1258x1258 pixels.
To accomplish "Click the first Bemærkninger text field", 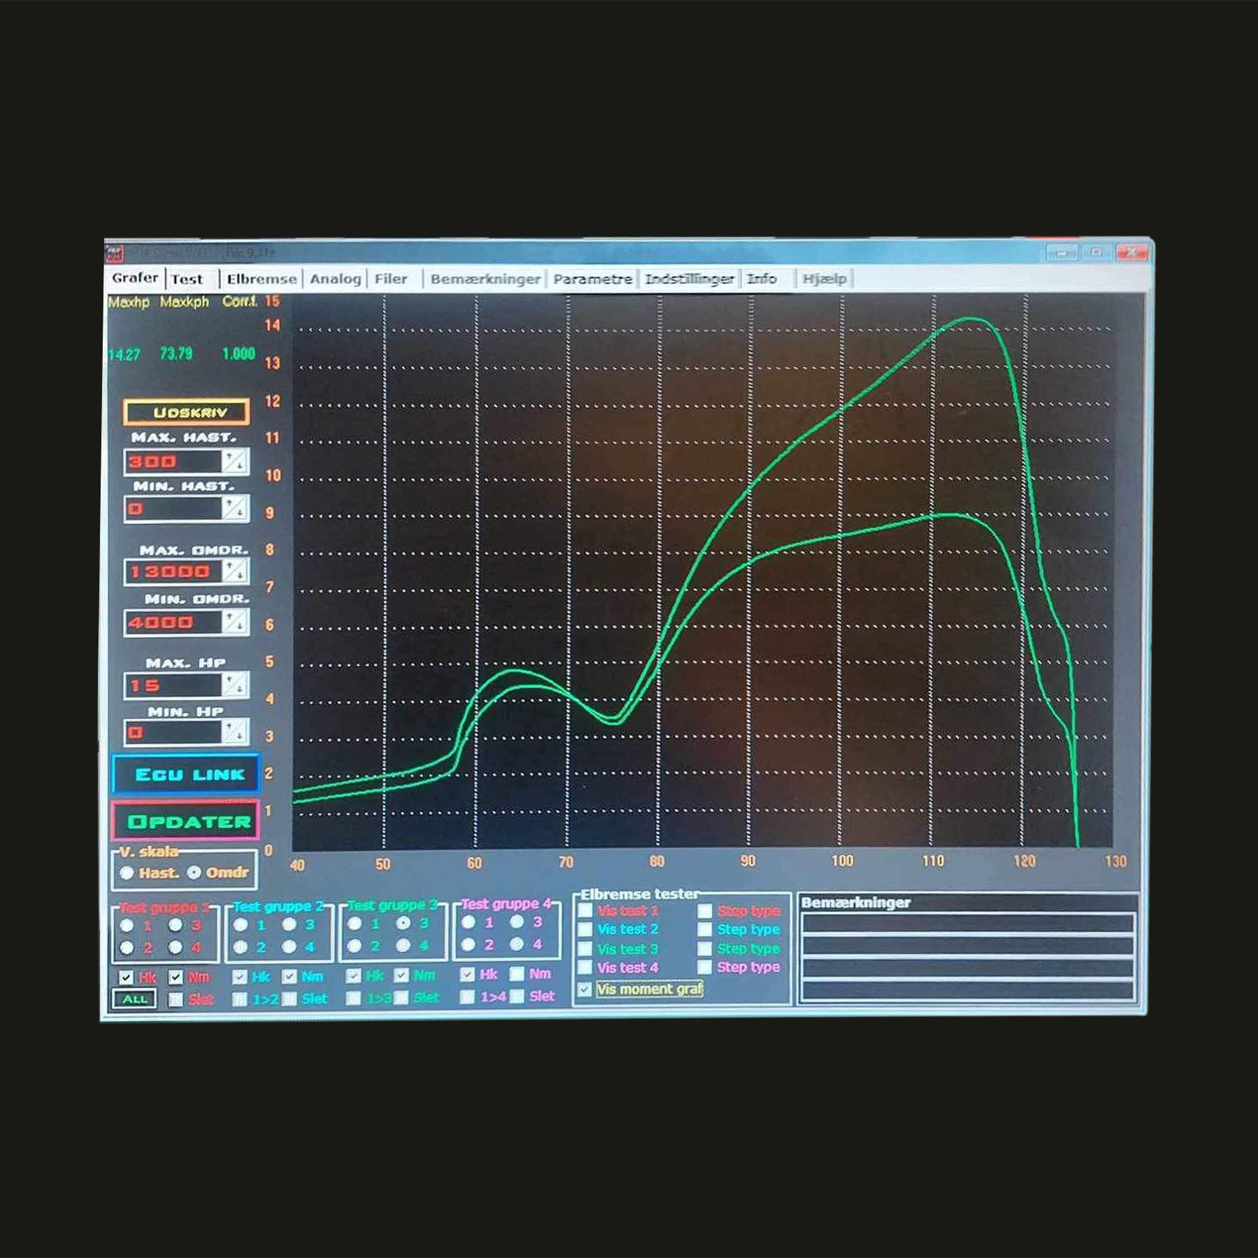I will coord(968,924).
